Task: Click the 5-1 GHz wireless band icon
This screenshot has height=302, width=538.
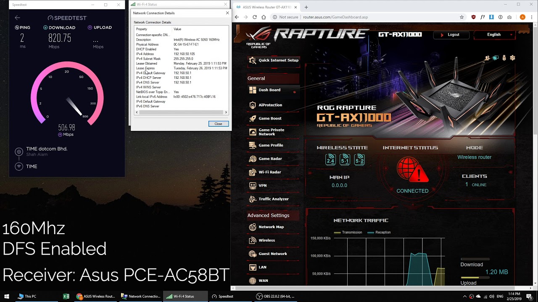Action: coord(345,159)
